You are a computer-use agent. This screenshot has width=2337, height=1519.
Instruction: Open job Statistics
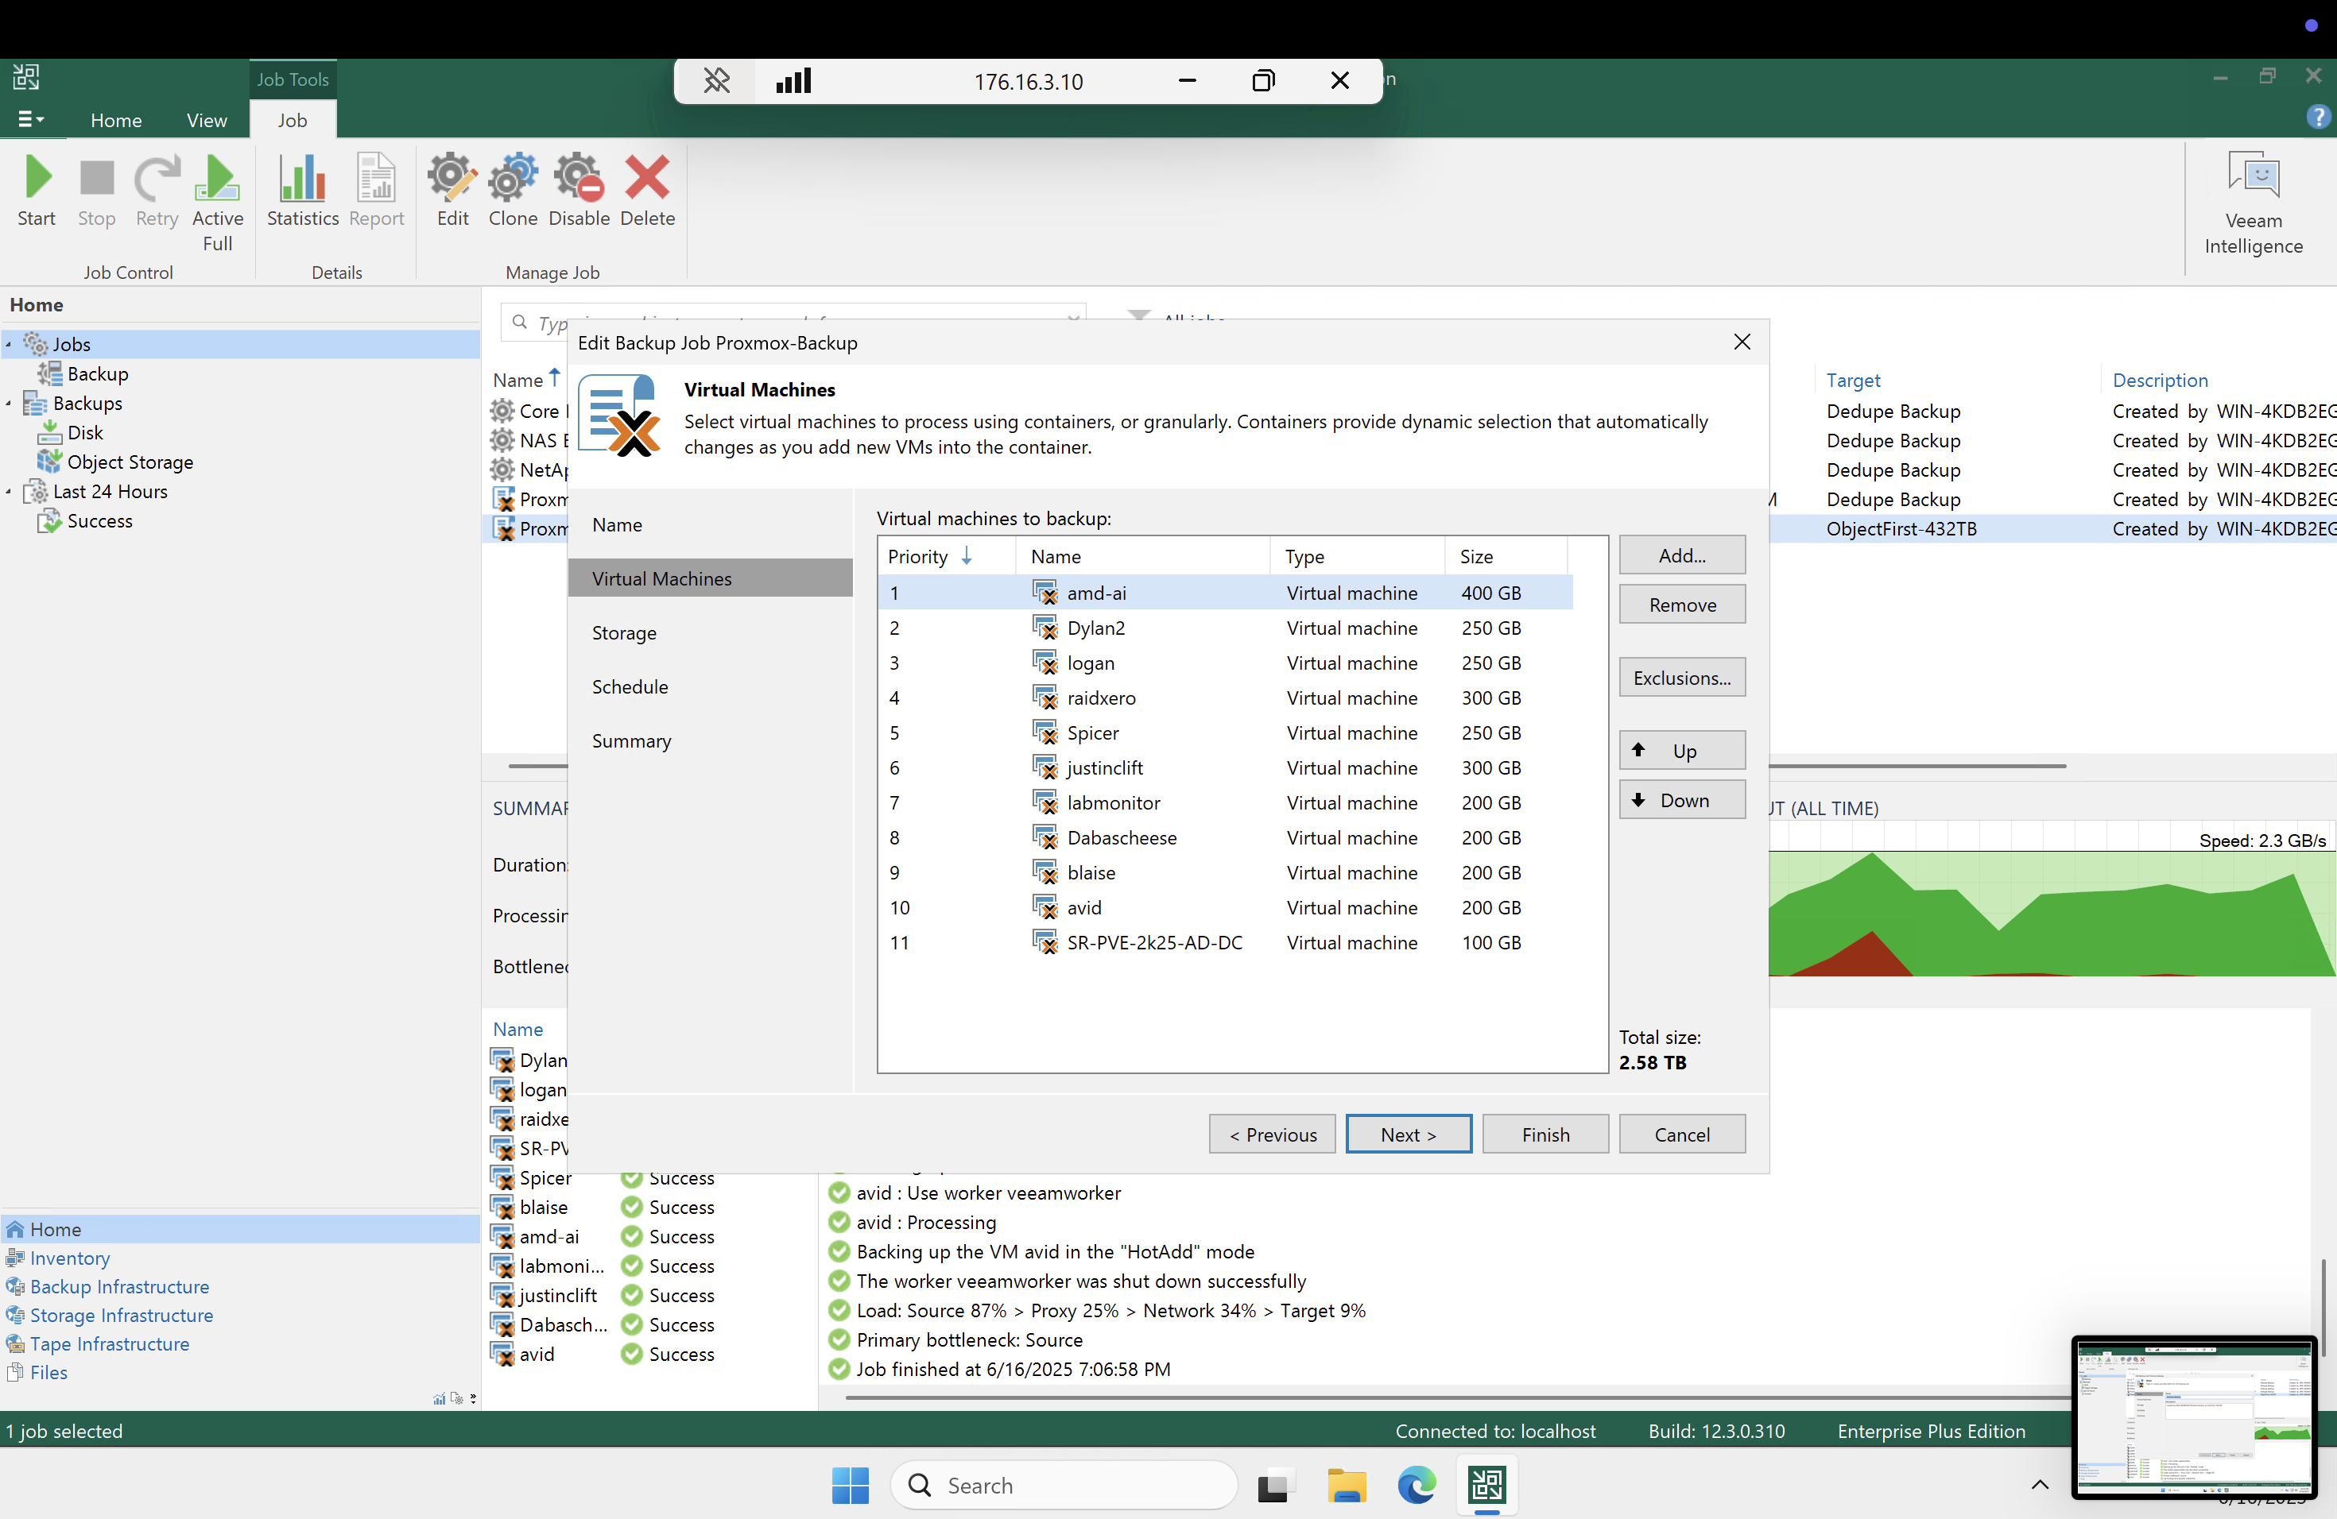tap(302, 192)
